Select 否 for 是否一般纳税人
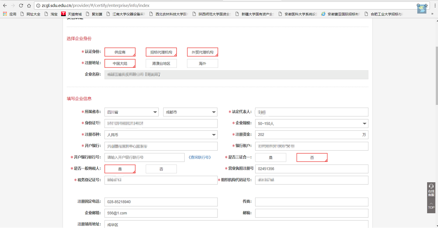 click(x=161, y=169)
